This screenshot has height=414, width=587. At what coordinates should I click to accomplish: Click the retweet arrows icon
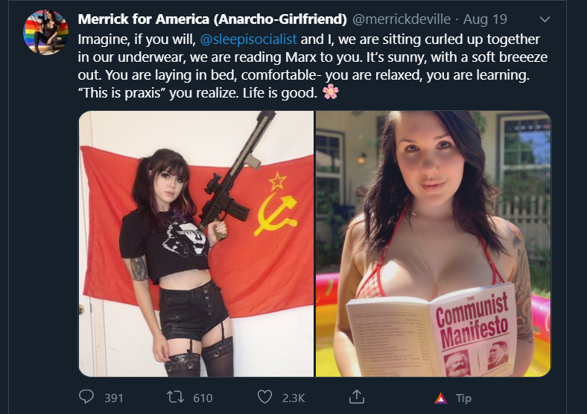click(x=175, y=397)
